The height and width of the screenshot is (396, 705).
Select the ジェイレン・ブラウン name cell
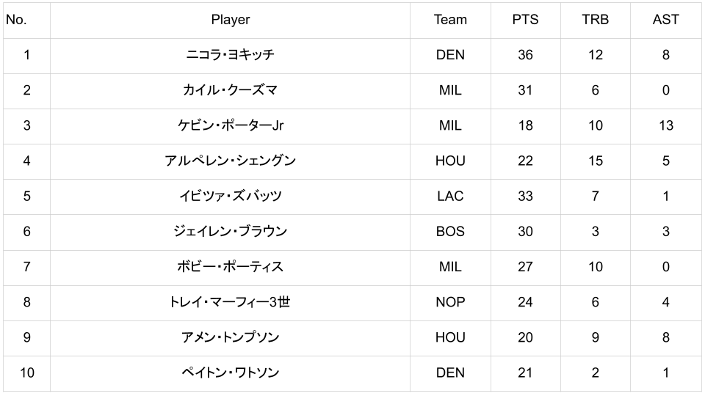(230, 231)
